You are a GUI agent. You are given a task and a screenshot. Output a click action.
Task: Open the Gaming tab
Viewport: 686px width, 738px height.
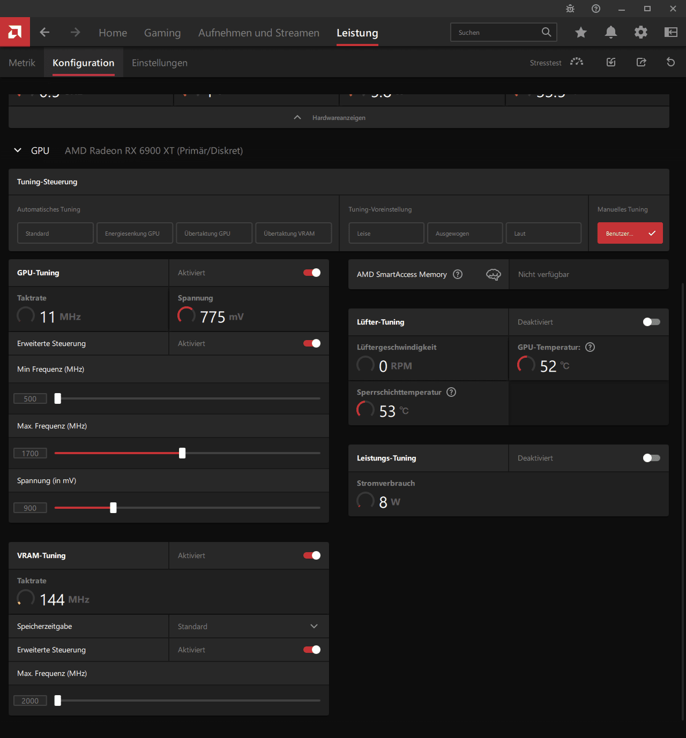[162, 33]
